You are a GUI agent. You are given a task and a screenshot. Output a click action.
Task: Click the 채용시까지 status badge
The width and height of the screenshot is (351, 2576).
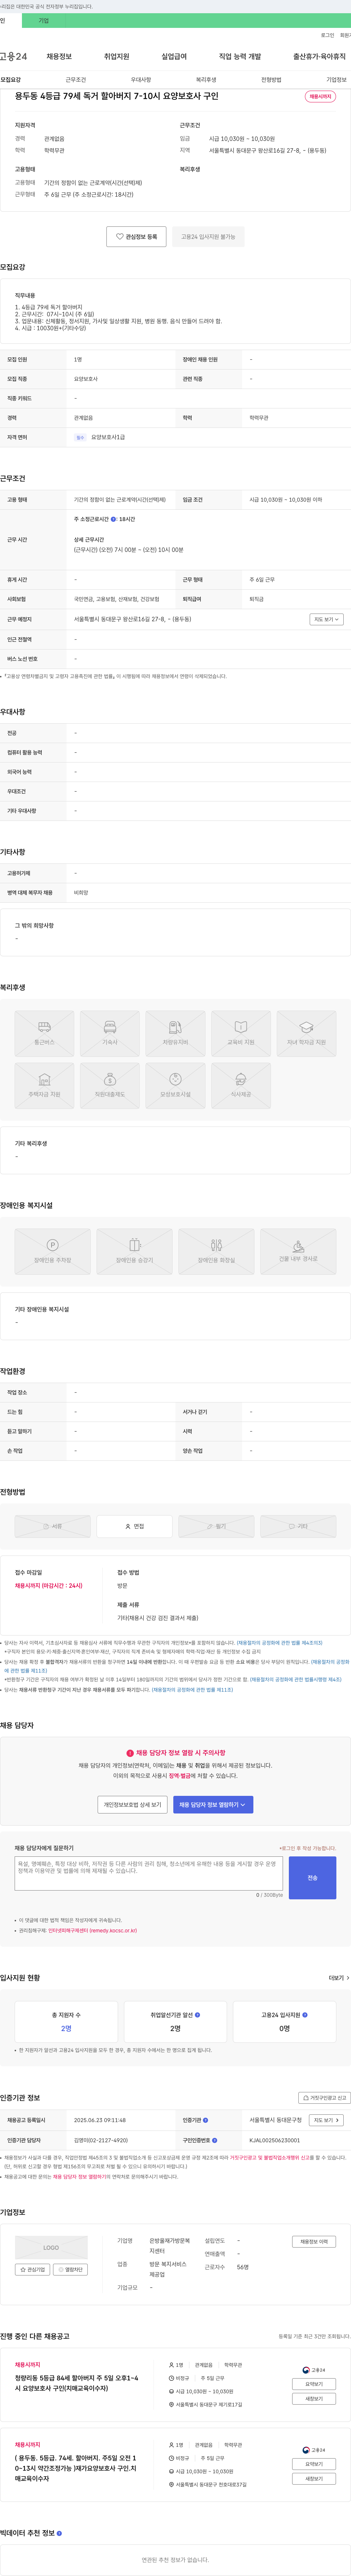click(320, 97)
